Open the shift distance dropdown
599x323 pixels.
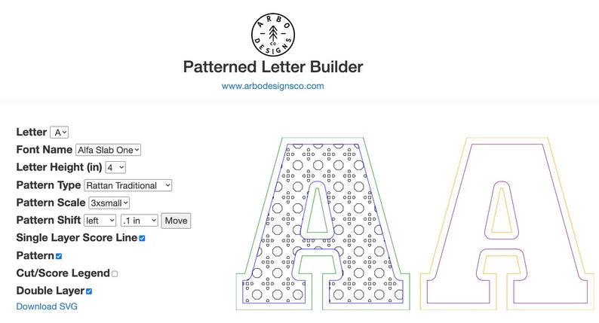click(x=140, y=220)
